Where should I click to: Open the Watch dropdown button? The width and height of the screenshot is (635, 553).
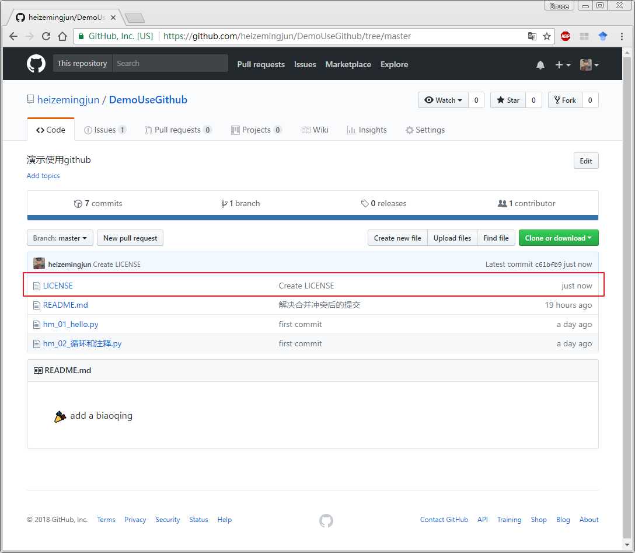pos(443,100)
